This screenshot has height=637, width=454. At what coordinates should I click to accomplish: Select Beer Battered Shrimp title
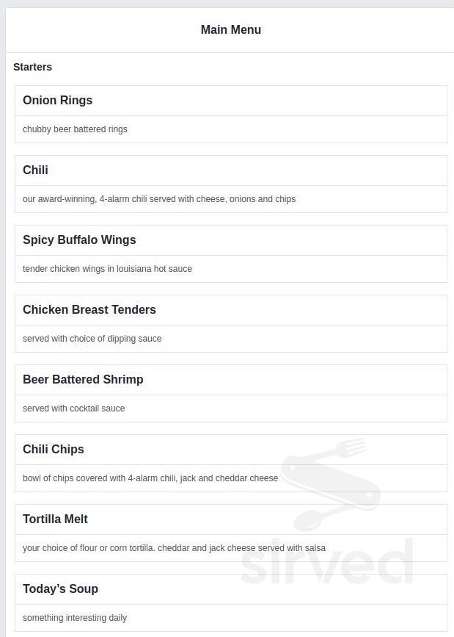pos(83,379)
